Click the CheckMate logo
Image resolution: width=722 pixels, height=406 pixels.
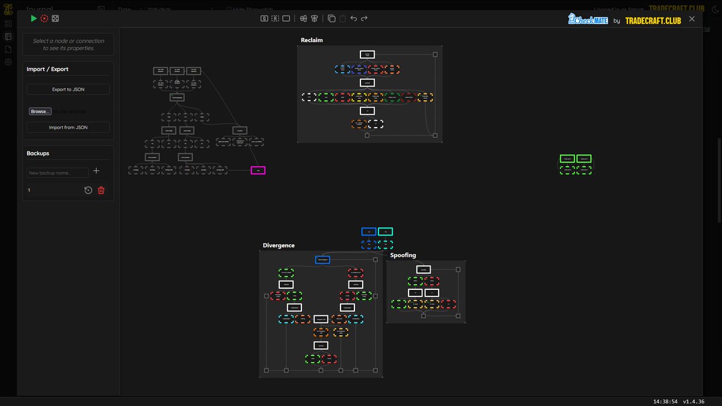click(x=588, y=19)
